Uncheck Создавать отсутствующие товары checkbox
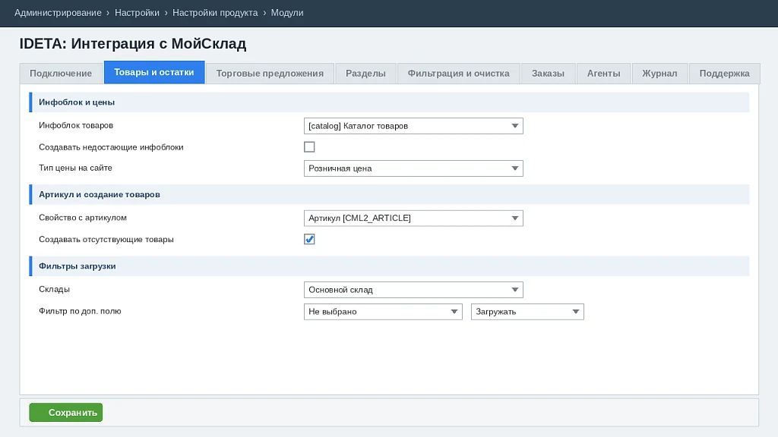Viewport: 778px width, 437px height. (309, 239)
